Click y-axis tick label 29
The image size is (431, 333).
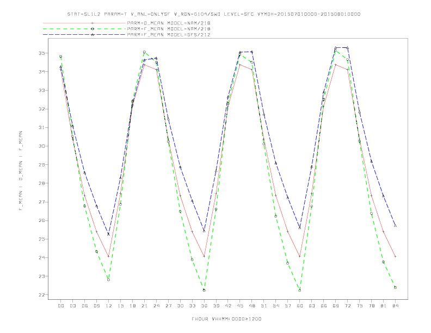click(42, 164)
